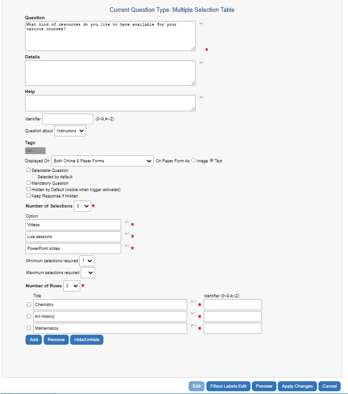The height and width of the screenshot is (394, 348).
Task: Click Apply Changes button
Action: [x=297, y=386]
